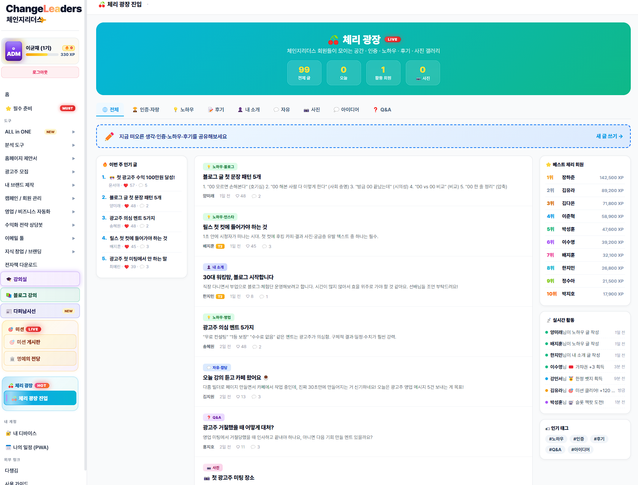Click ranked member 장하준 row

click(x=585, y=178)
